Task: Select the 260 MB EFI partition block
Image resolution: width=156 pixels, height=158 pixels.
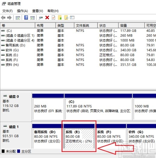Action: click(48, 107)
